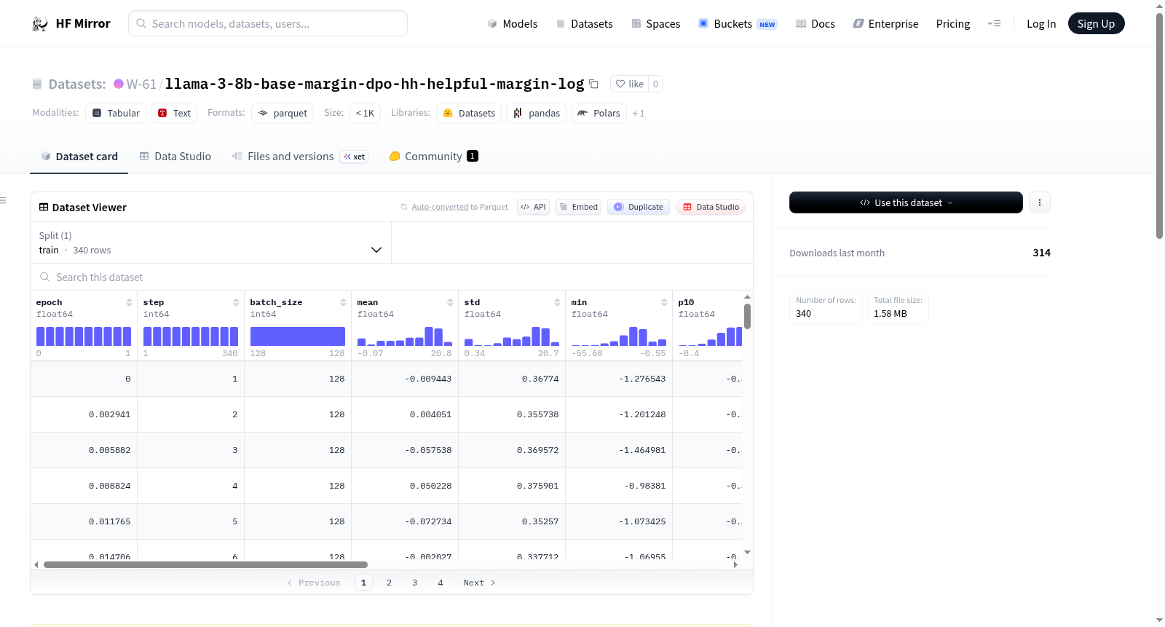The image size is (1165, 627).
Task: Go to Datasets in the navigation
Action: pos(584,24)
